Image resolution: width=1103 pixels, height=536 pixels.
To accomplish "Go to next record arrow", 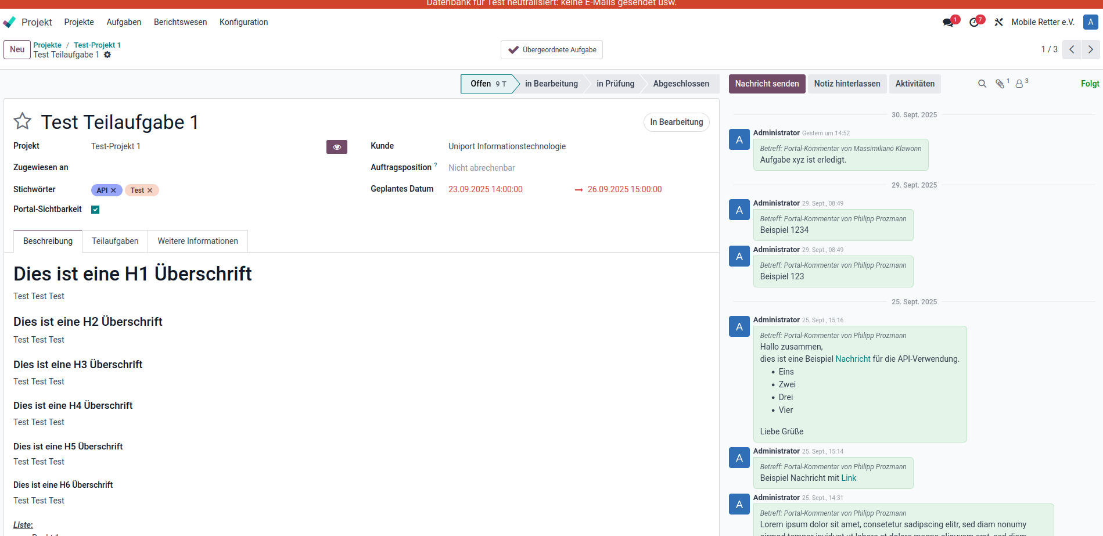I will (1090, 49).
